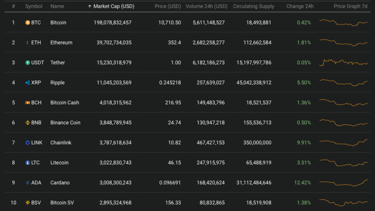The image size is (375, 211).
Task: View Ethereum's 7d price graph
Action: [x=344, y=43]
